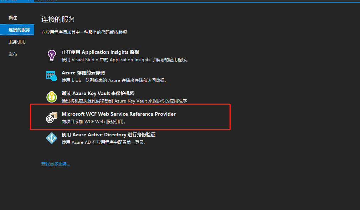
Task: Open the 概述 tab in sidebar
Action: tap(13, 18)
